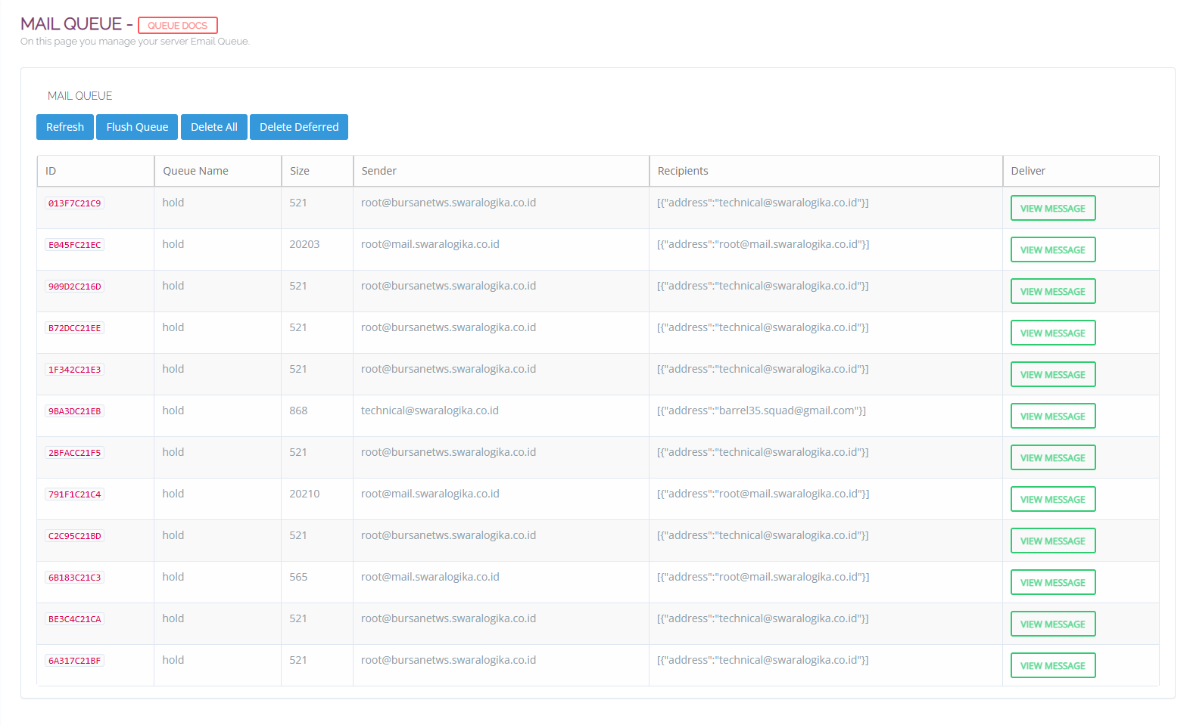View message for ID 1F342C21E3

[x=1053, y=374]
